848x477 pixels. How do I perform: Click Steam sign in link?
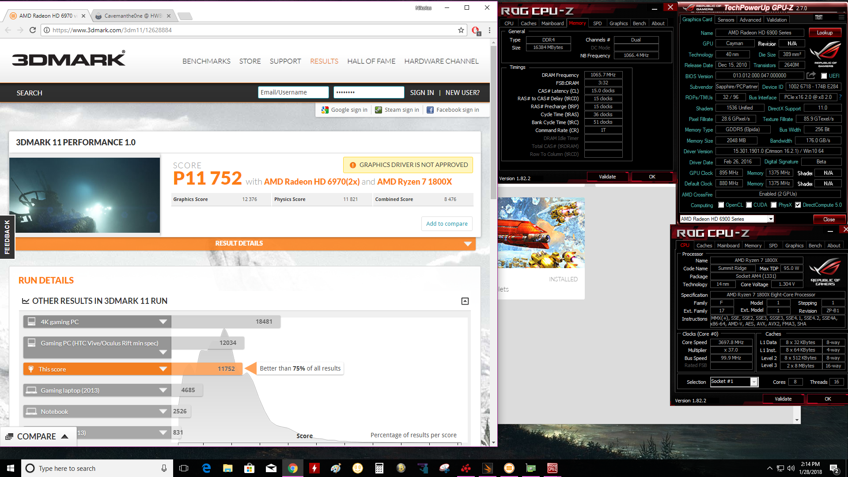coord(397,110)
